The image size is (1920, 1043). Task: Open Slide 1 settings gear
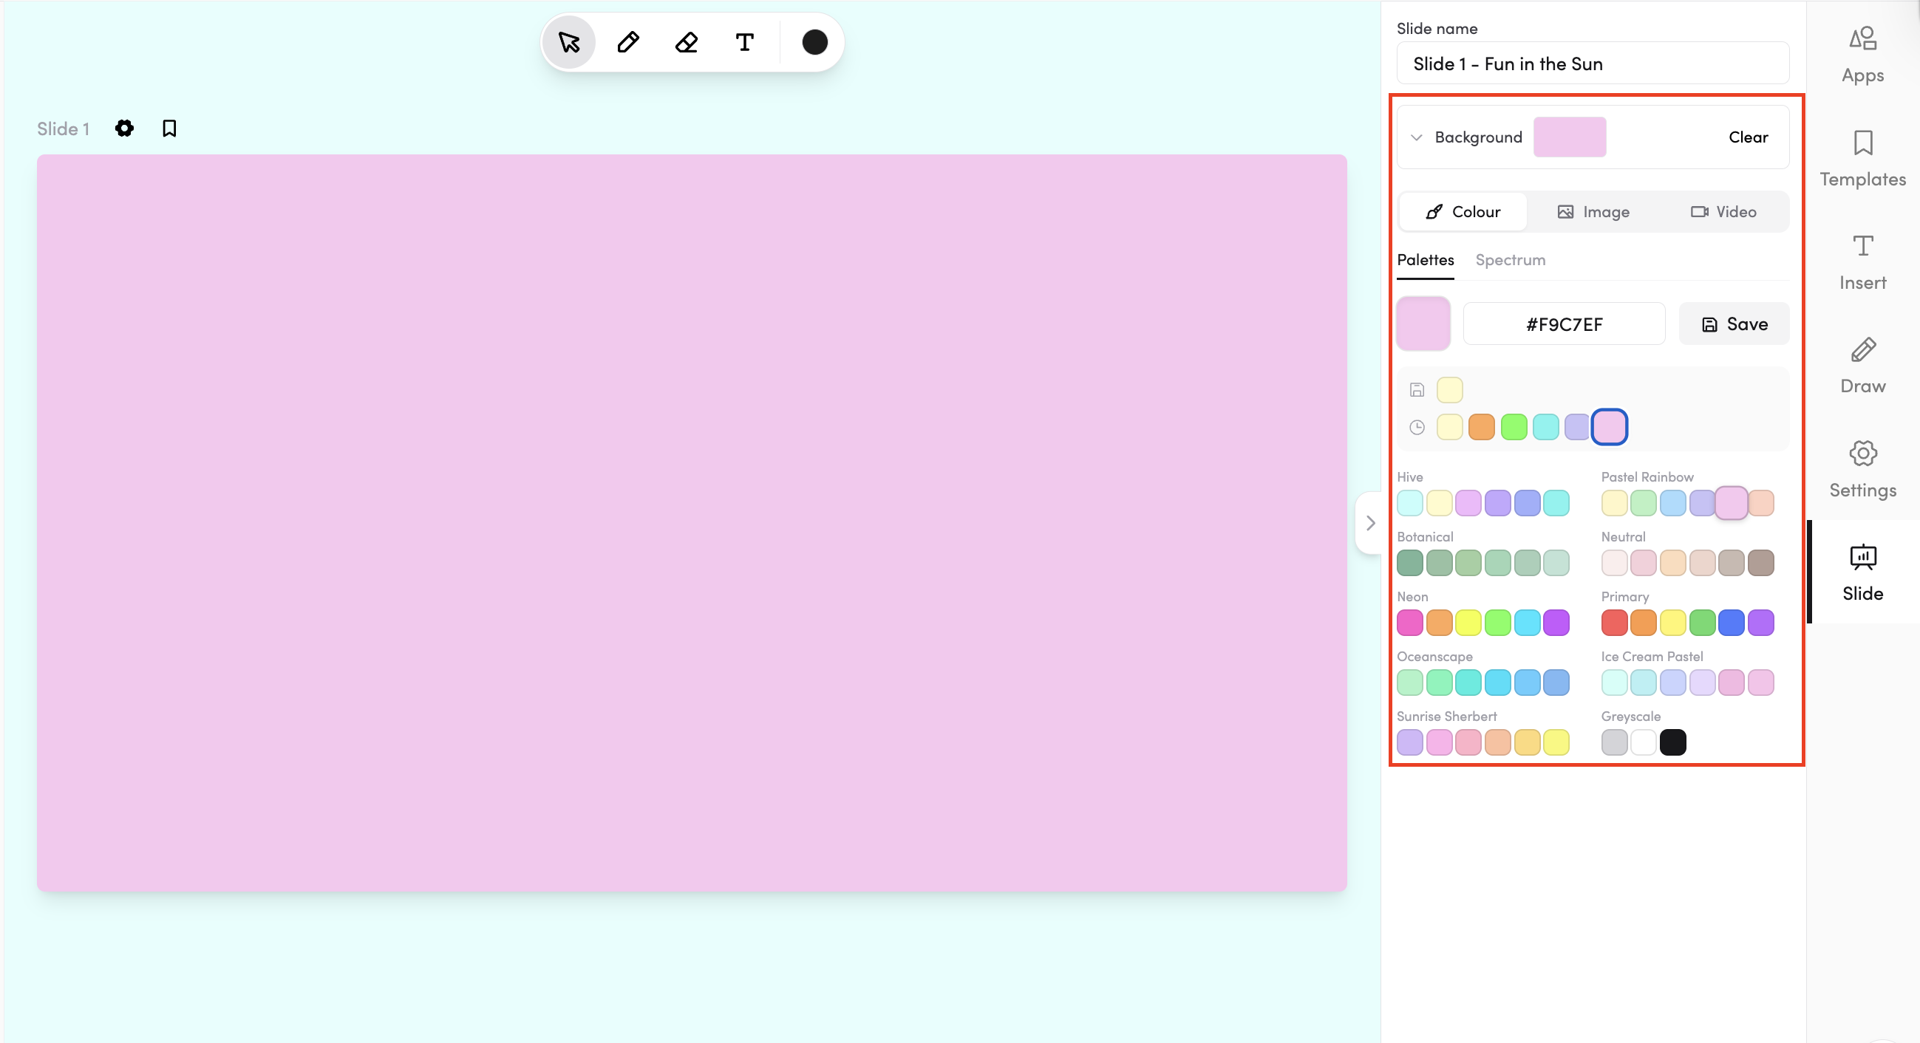tap(124, 128)
